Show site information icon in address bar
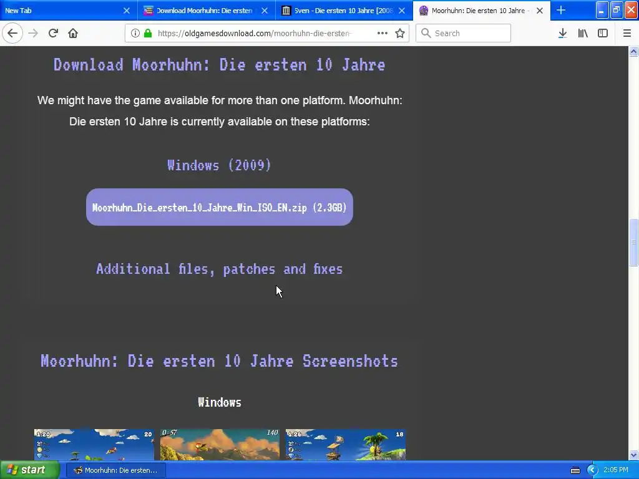Viewport: 639px width, 479px height. pyautogui.click(x=135, y=33)
